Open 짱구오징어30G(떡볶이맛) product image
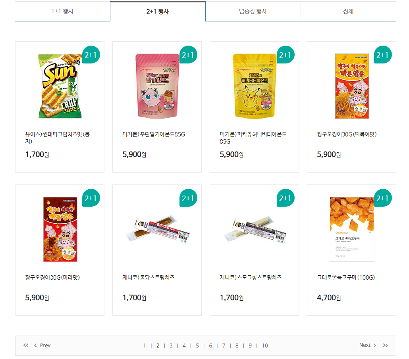This screenshot has width=409, height=359. click(352, 86)
